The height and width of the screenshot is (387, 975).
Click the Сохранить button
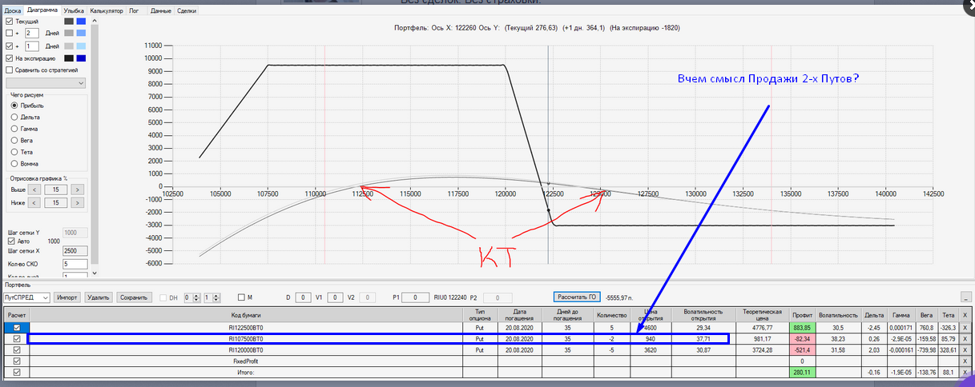coord(134,297)
